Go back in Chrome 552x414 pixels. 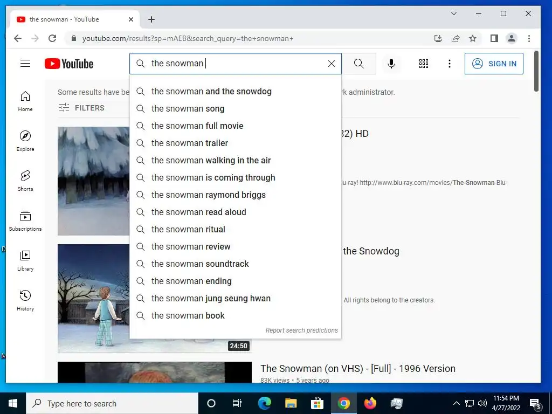[18, 38]
